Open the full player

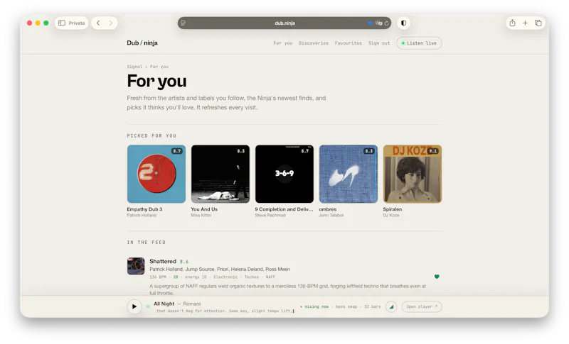click(x=422, y=306)
